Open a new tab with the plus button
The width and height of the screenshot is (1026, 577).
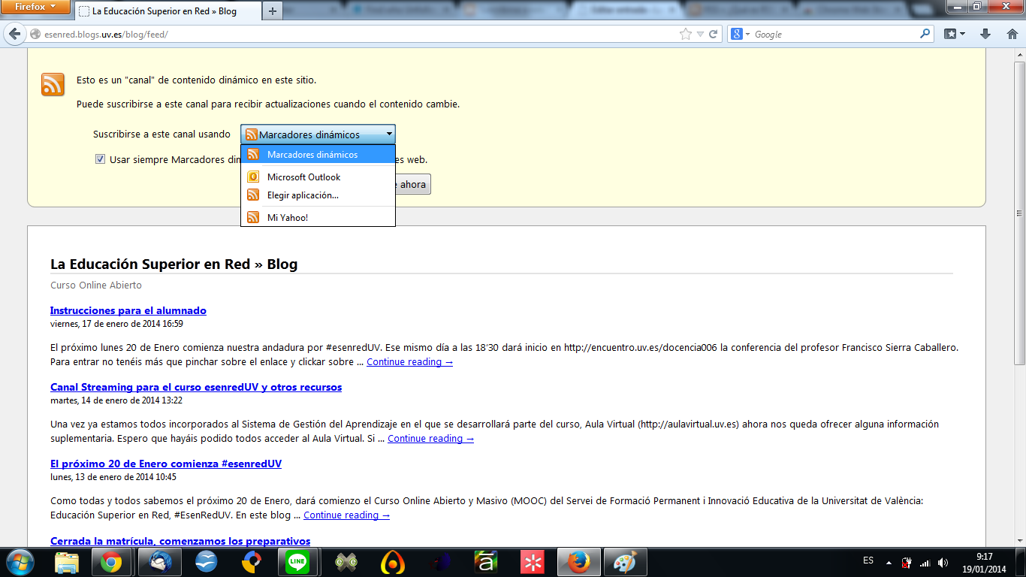tap(272, 11)
